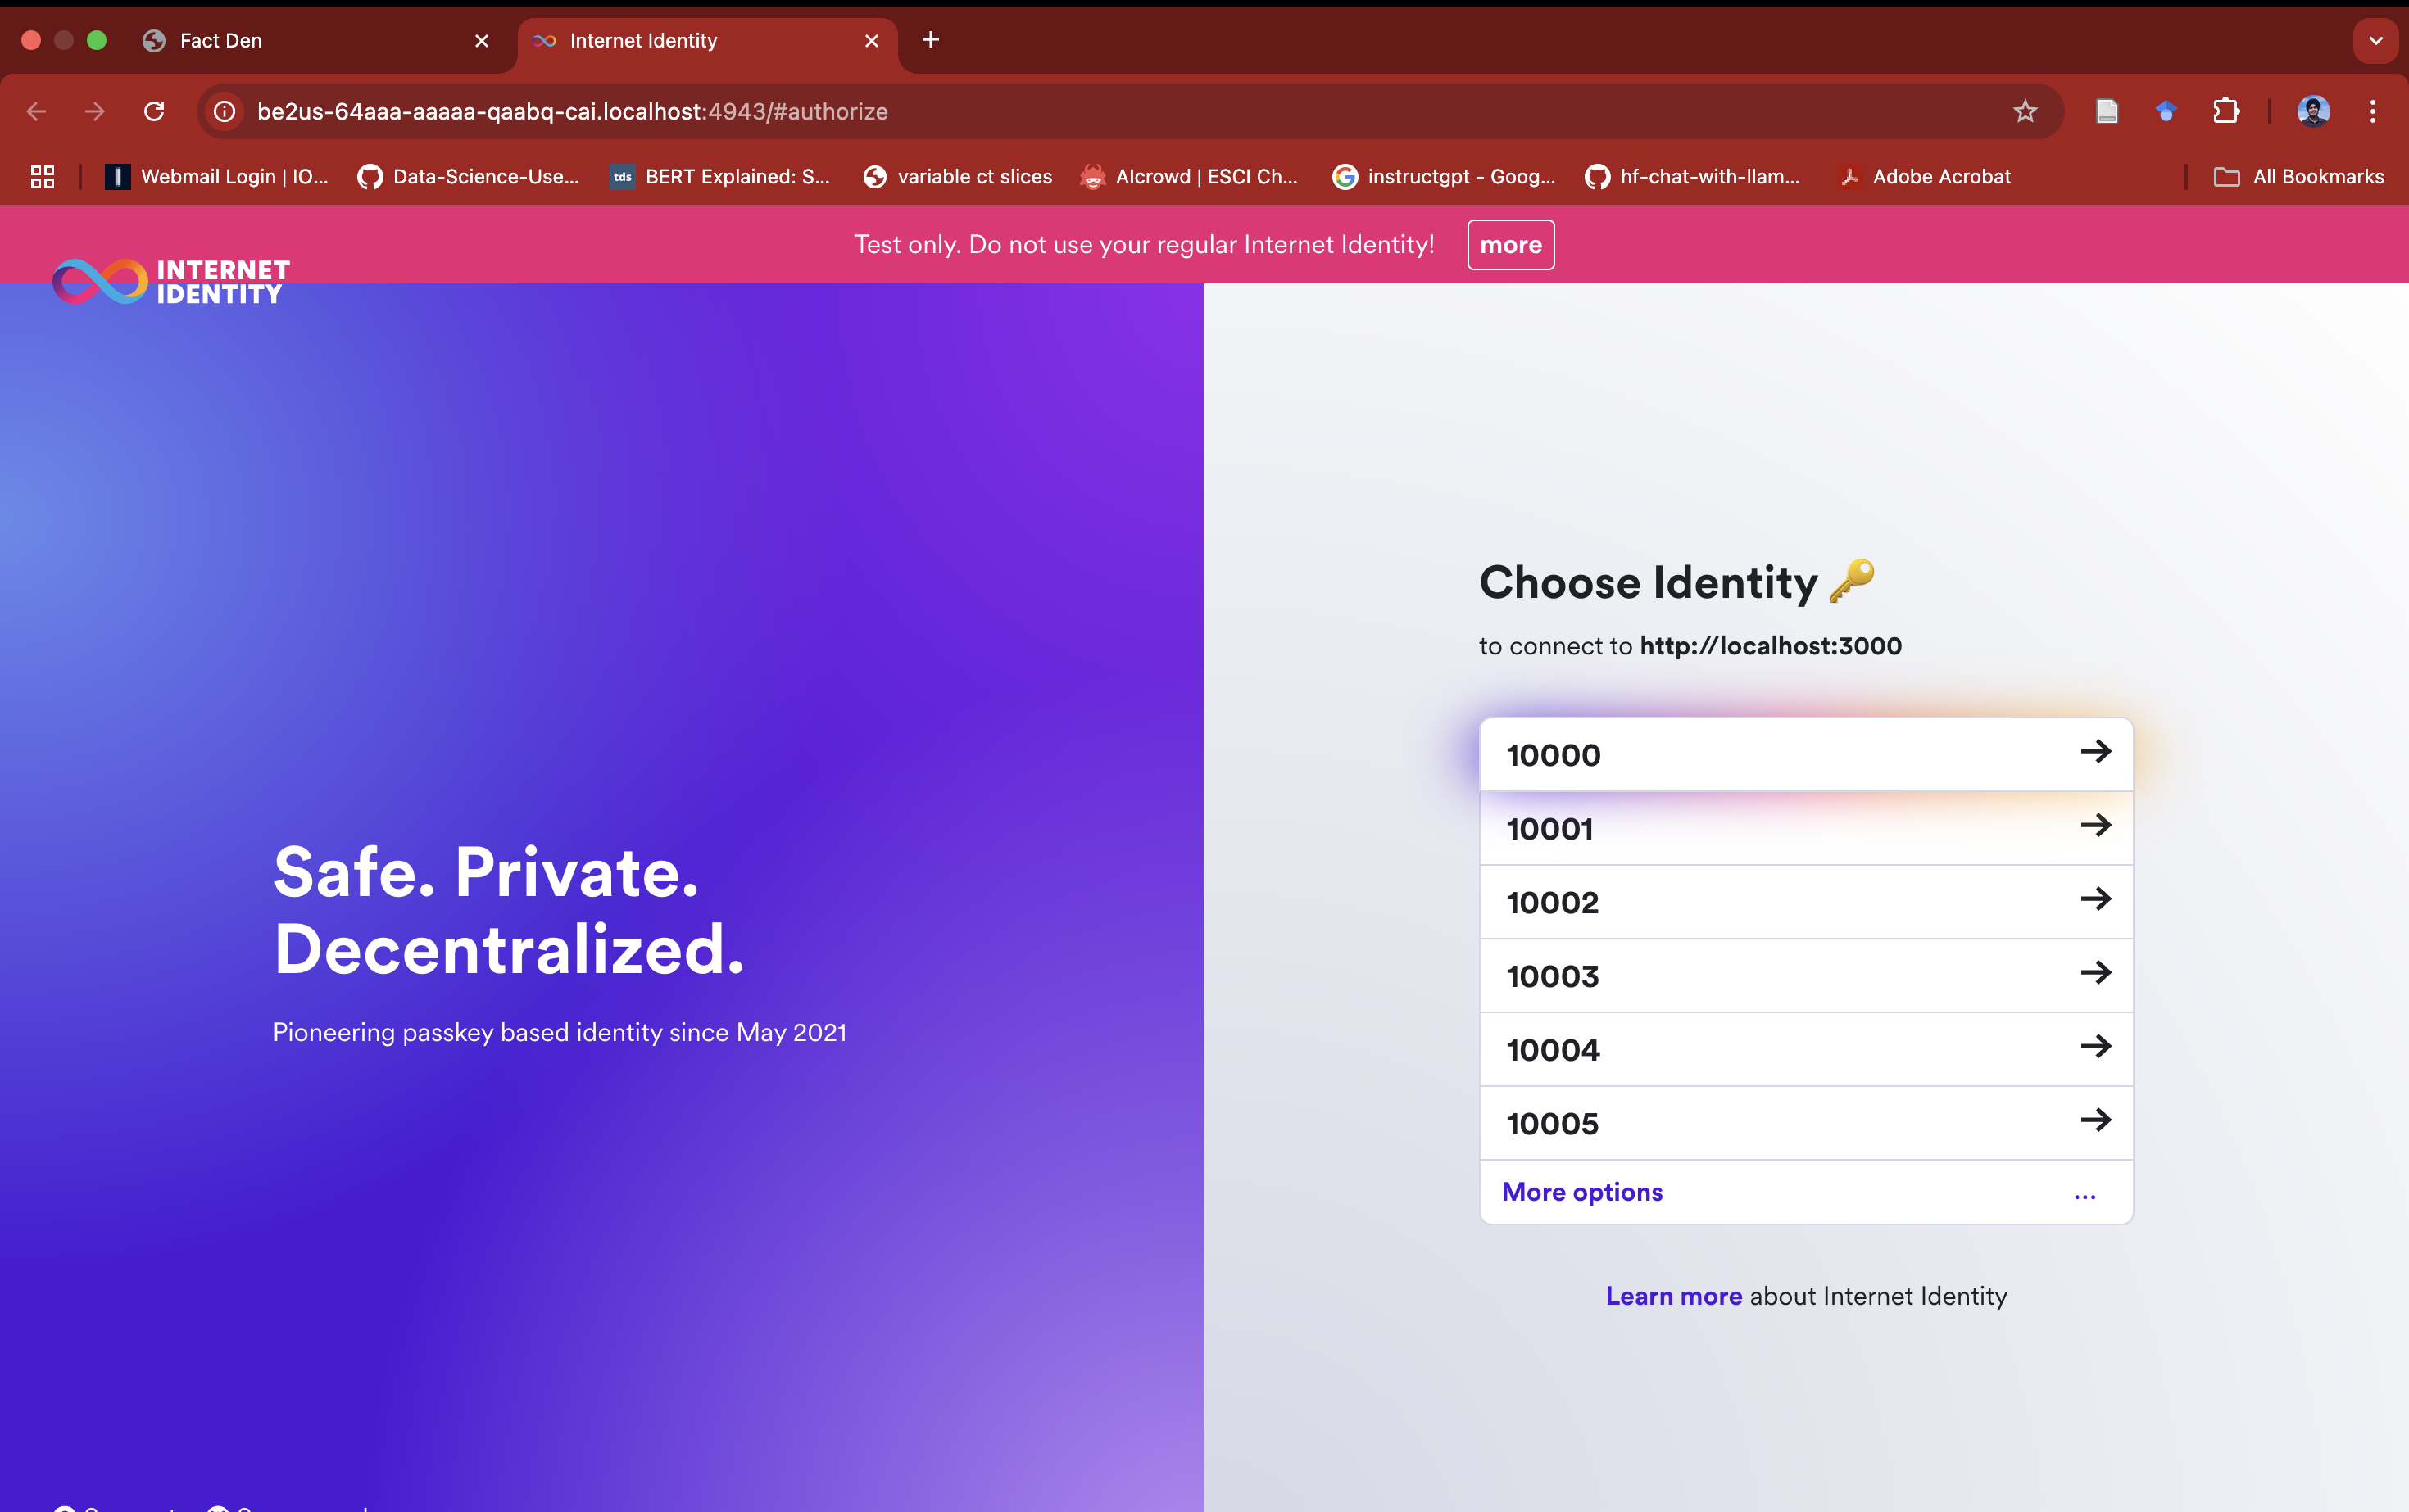Expand the tab search chevron
This screenshot has height=1512, width=2409.
click(x=2375, y=41)
